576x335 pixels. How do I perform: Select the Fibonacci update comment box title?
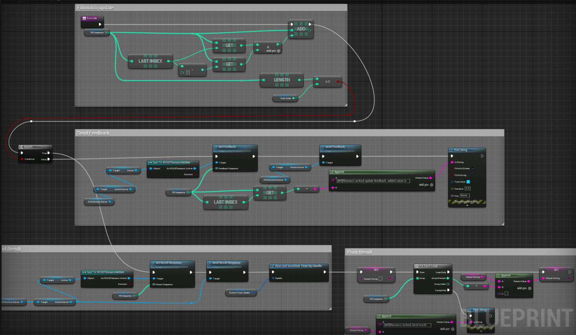pos(95,8)
